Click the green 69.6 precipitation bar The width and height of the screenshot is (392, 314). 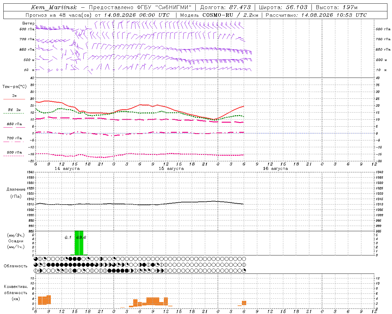tap(79, 243)
